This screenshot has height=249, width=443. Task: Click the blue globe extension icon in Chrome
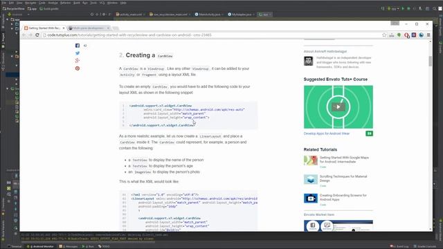(422, 35)
